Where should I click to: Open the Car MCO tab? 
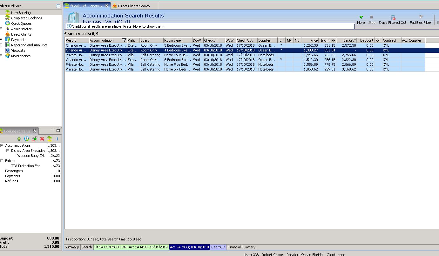(x=218, y=247)
